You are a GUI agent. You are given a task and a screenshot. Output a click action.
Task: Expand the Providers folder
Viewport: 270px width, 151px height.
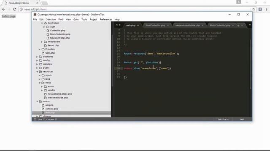39,49
